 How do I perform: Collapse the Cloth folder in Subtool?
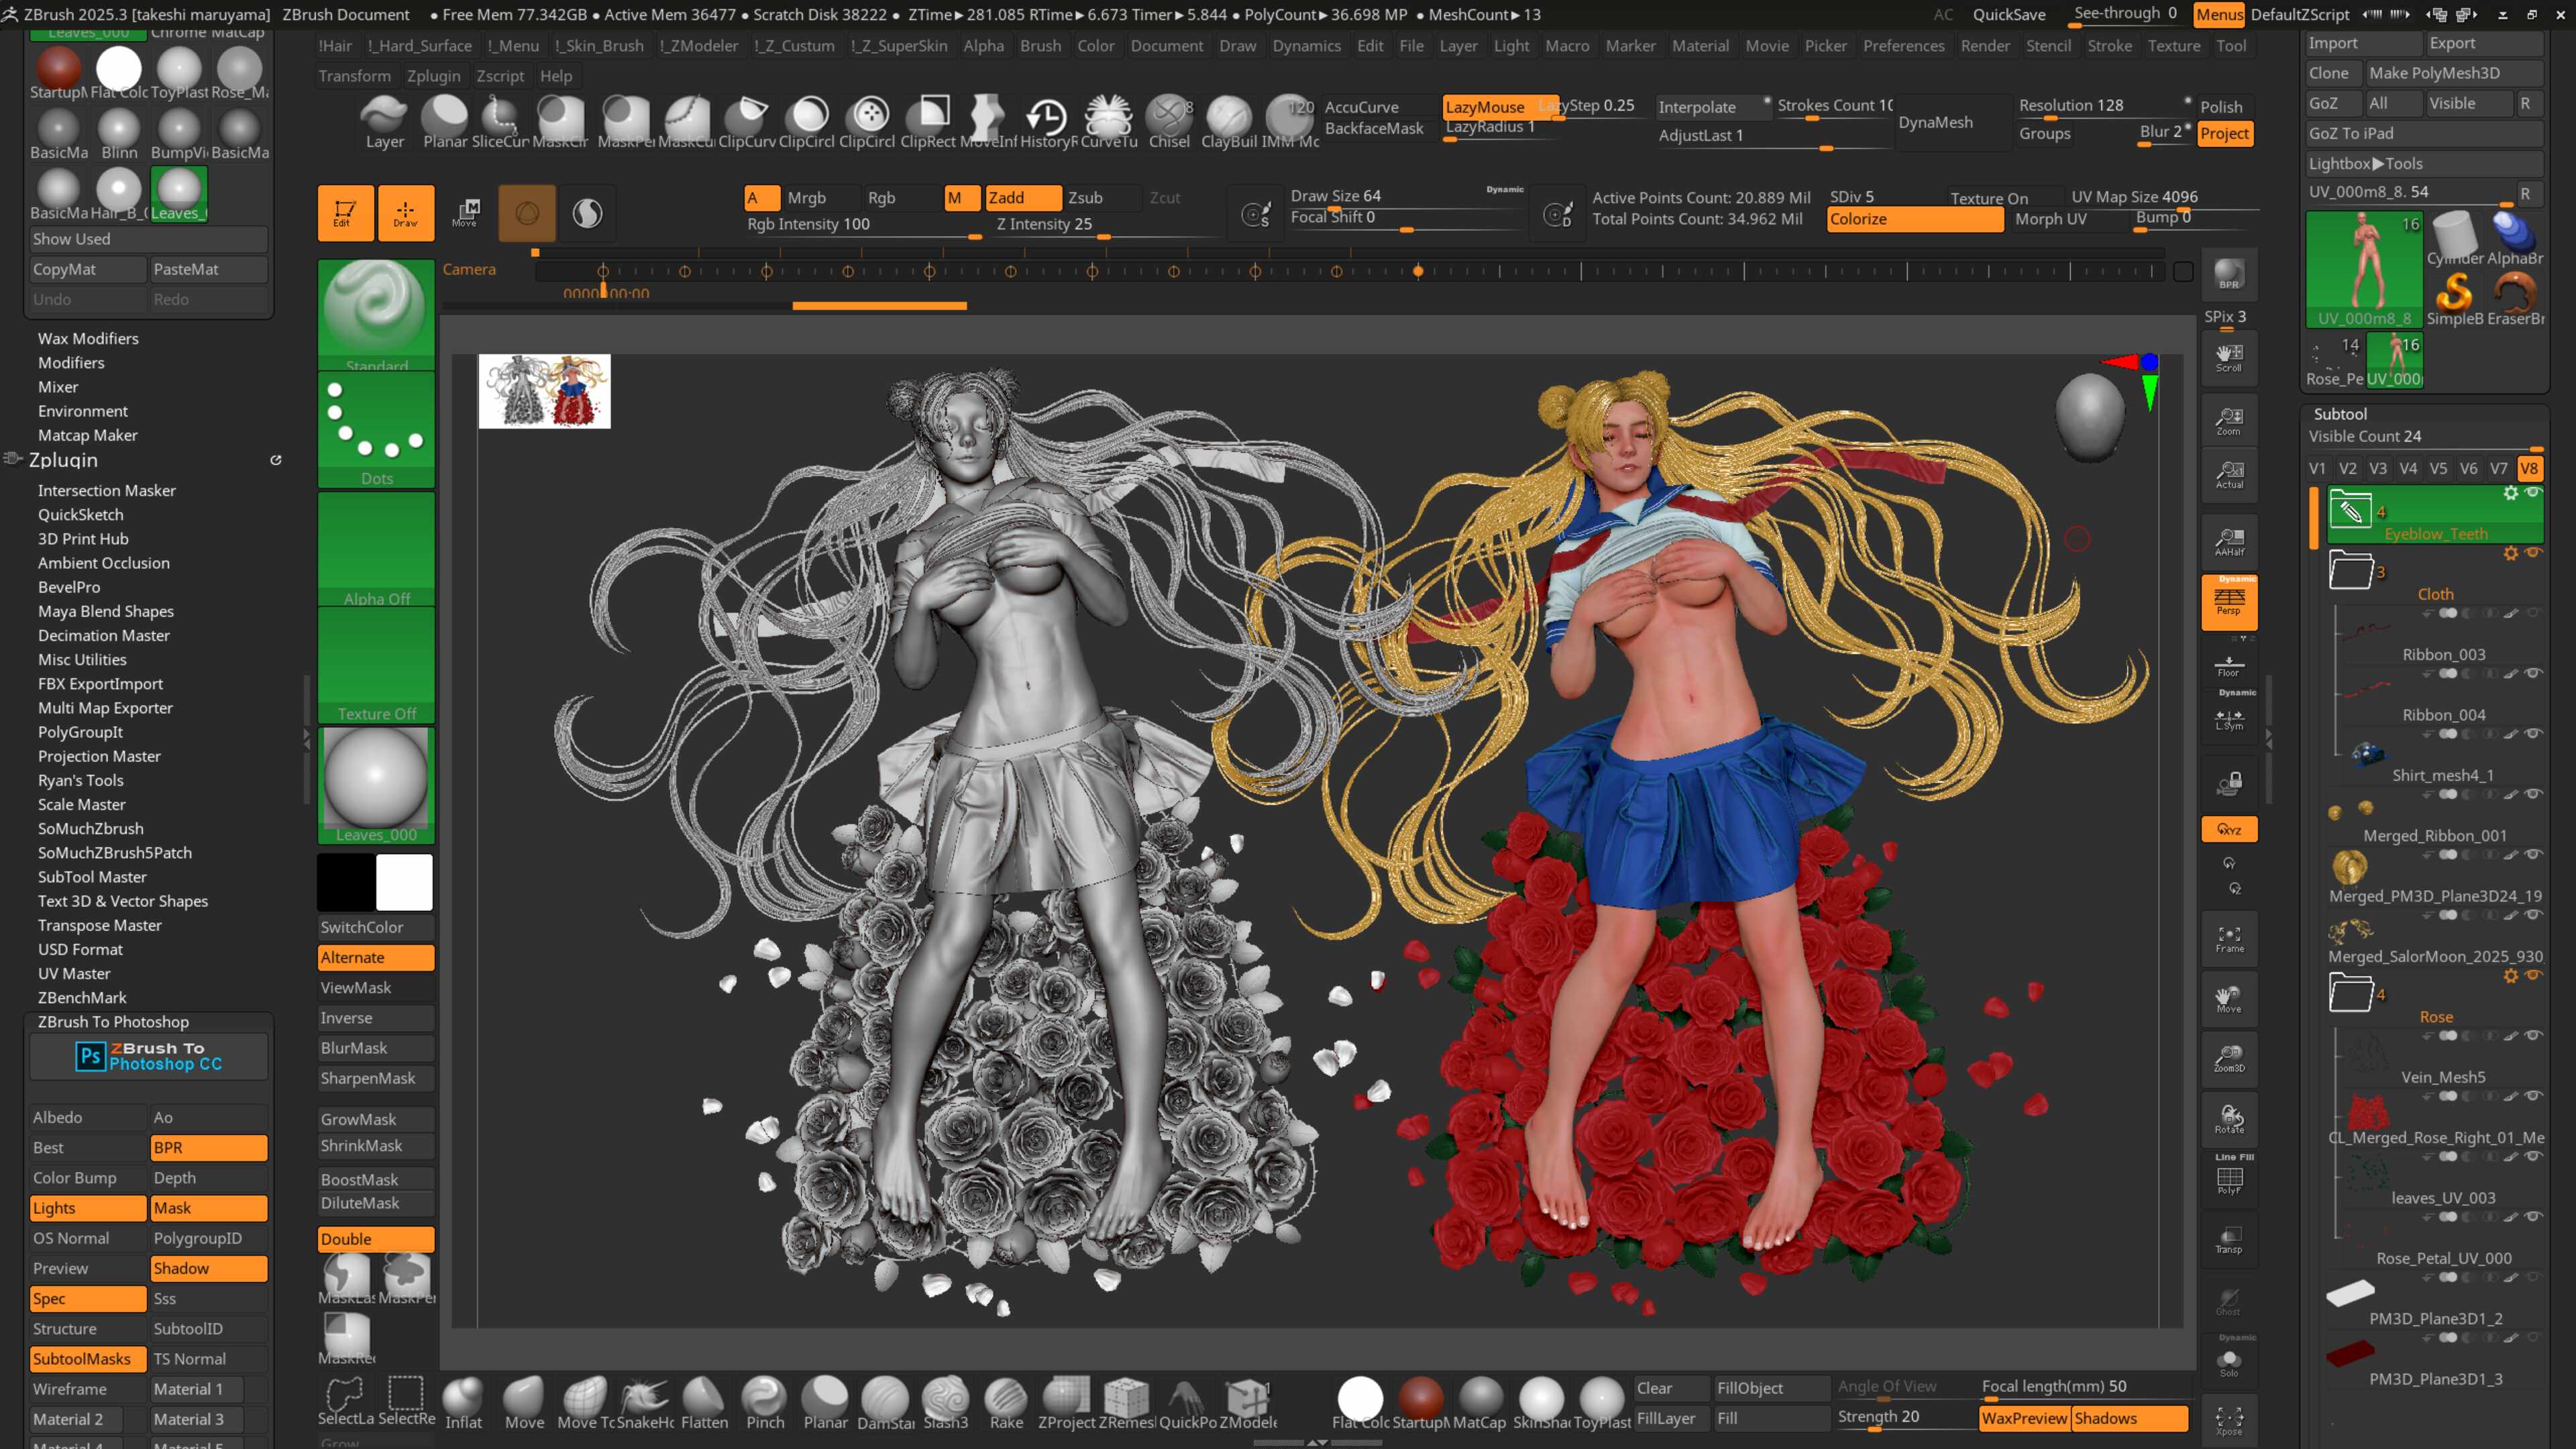pos(2351,572)
